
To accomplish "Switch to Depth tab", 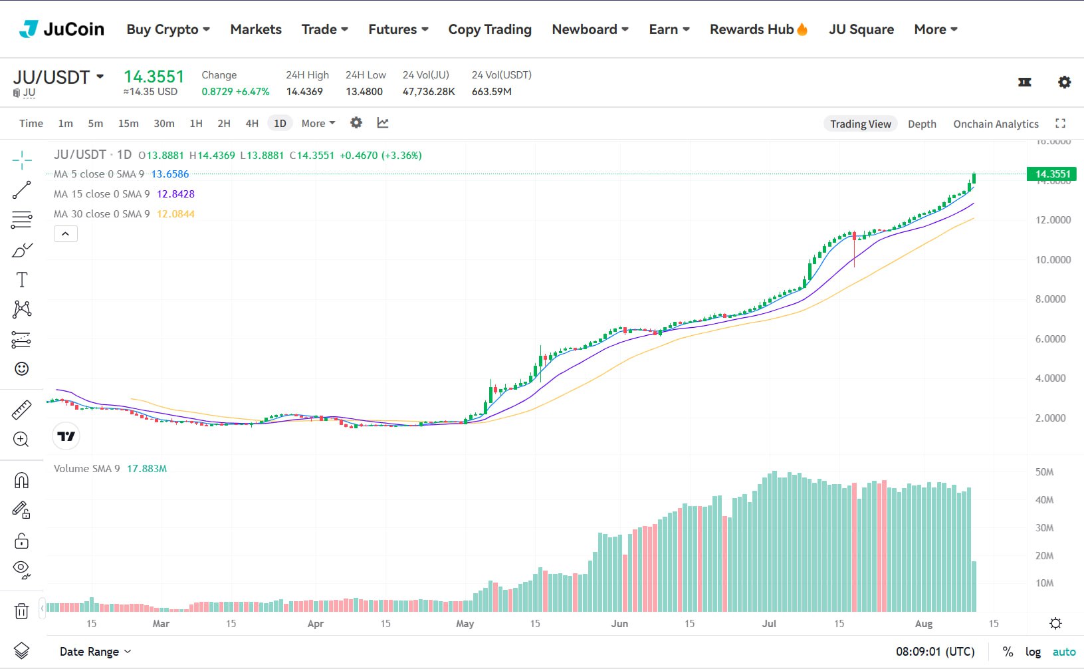I will [x=922, y=124].
